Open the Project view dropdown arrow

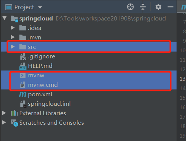click(40, 7)
